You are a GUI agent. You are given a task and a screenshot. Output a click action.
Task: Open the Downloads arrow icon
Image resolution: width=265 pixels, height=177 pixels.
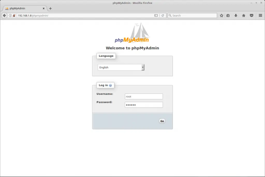[x=236, y=16]
